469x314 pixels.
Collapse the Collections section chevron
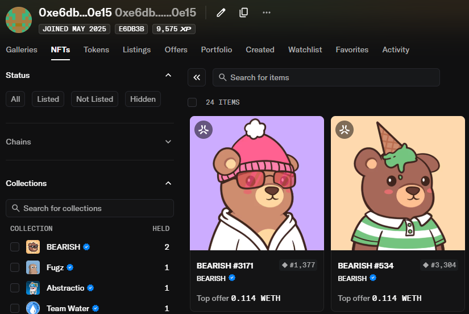(x=168, y=183)
